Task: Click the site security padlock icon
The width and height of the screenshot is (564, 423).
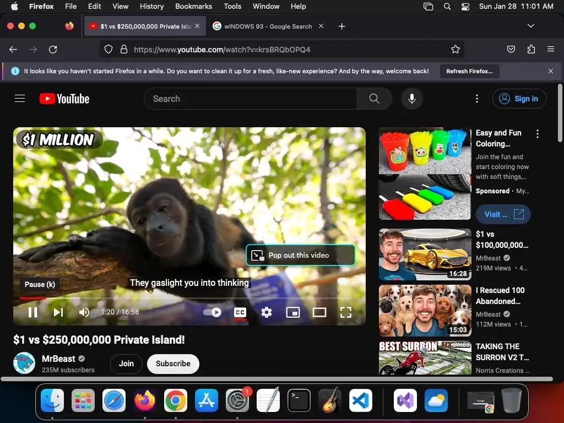Action: (124, 49)
